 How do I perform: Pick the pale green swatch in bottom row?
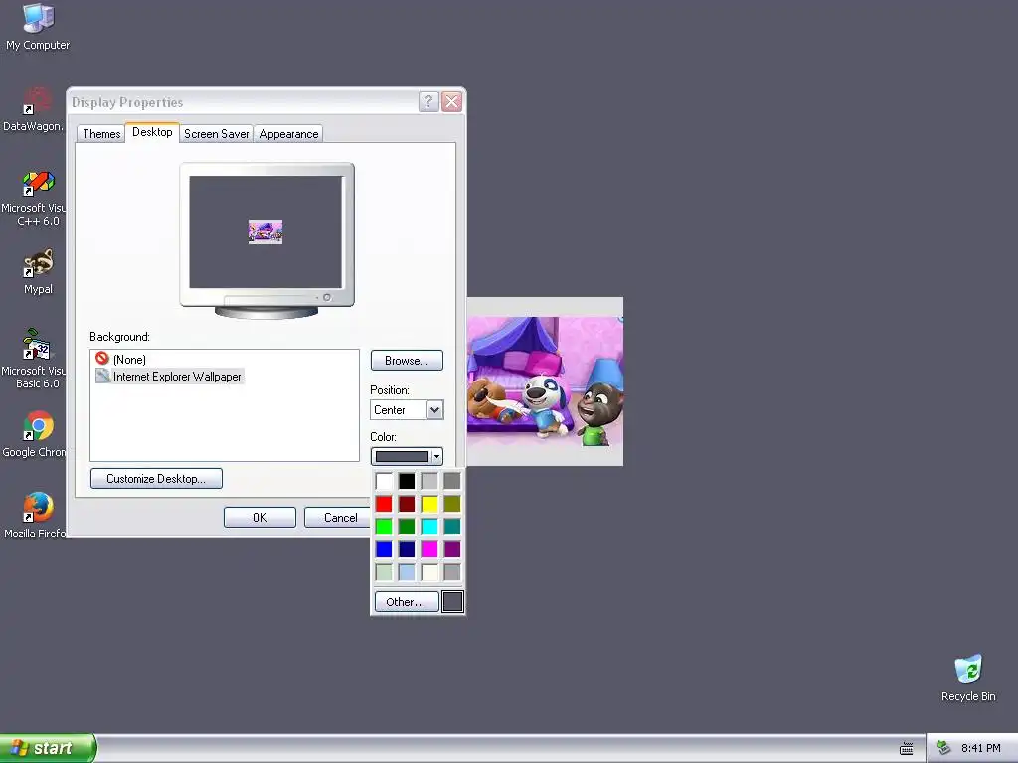pos(384,572)
